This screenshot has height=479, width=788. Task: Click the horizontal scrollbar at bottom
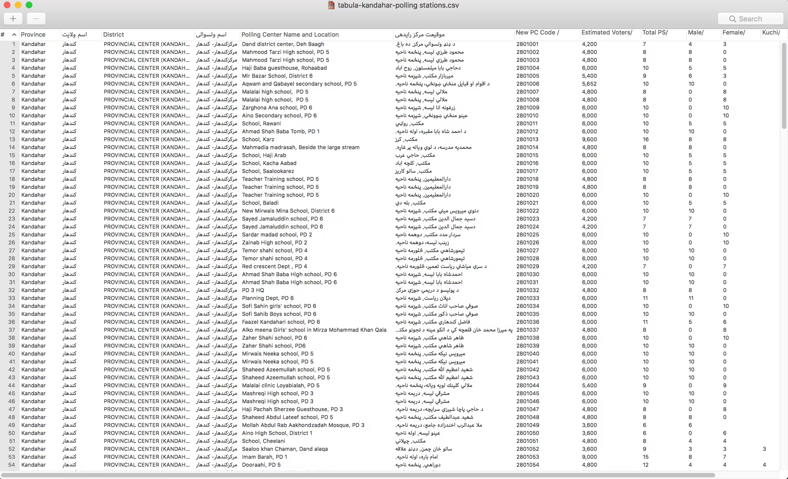pos(358,475)
